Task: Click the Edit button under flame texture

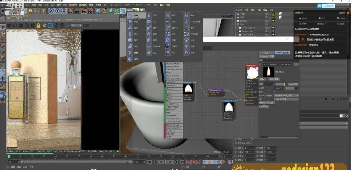Action: (x=274, y=79)
